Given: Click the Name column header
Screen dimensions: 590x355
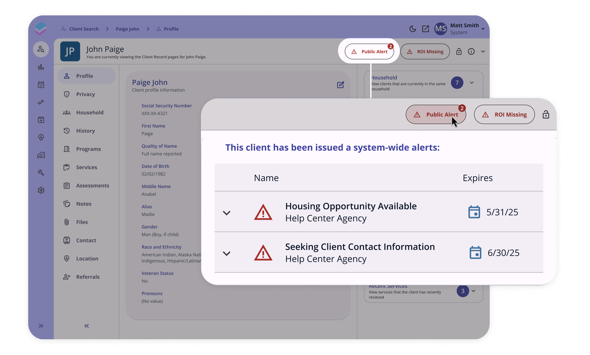Looking at the screenshot, I should (266, 178).
